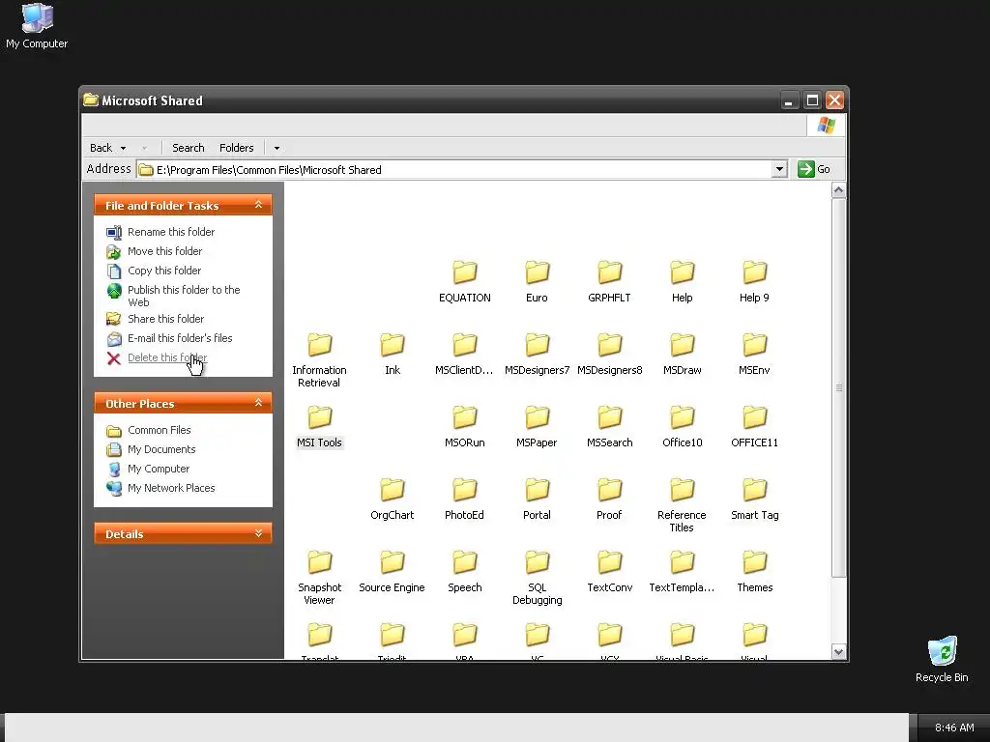Open the Views dropdown arrow in toolbar
This screenshot has height=742, width=990.
(277, 148)
